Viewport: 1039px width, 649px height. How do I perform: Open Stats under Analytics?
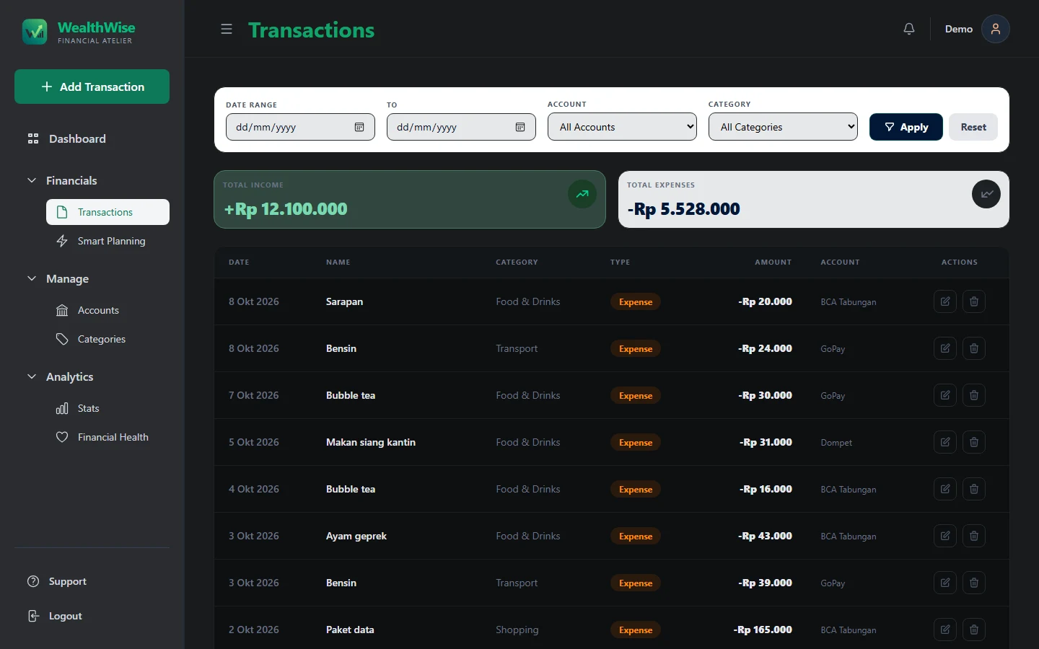[108, 408]
